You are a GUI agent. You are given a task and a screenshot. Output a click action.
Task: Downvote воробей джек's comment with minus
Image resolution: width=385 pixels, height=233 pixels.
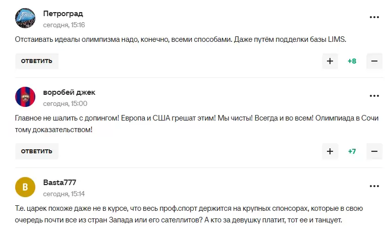[374, 151]
